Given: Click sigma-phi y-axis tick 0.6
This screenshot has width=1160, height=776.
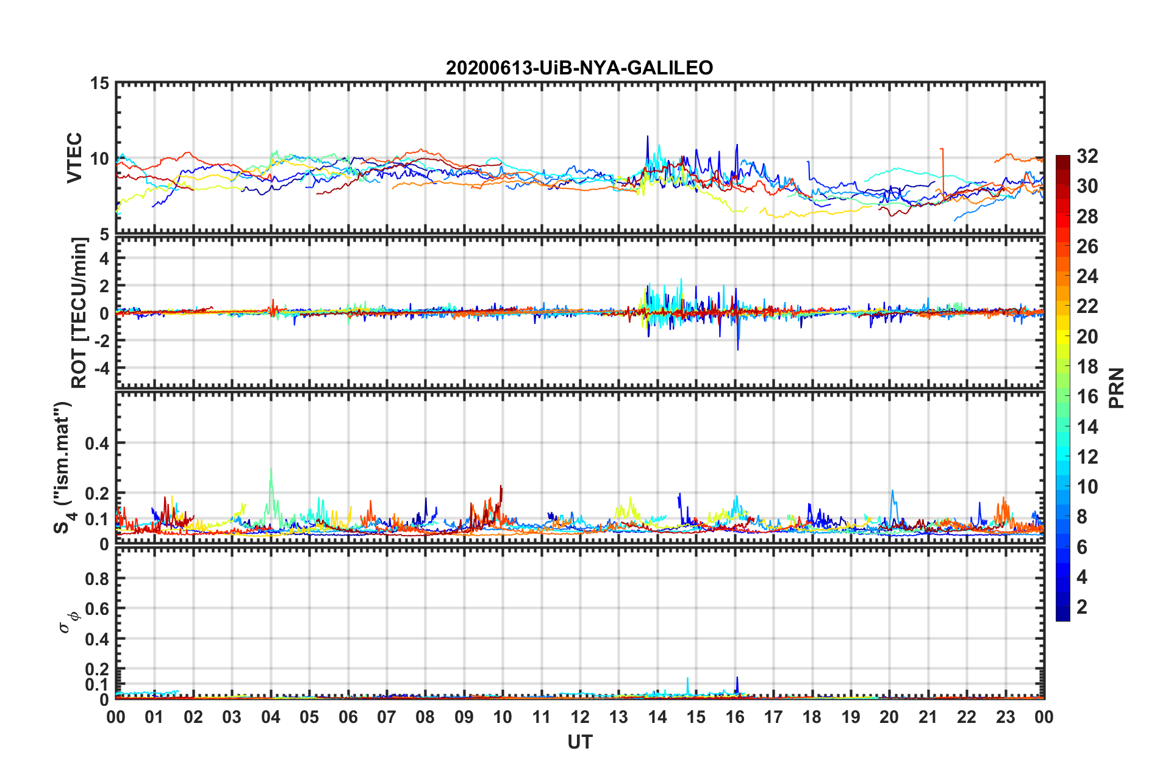Looking at the screenshot, I should (98, 609).
